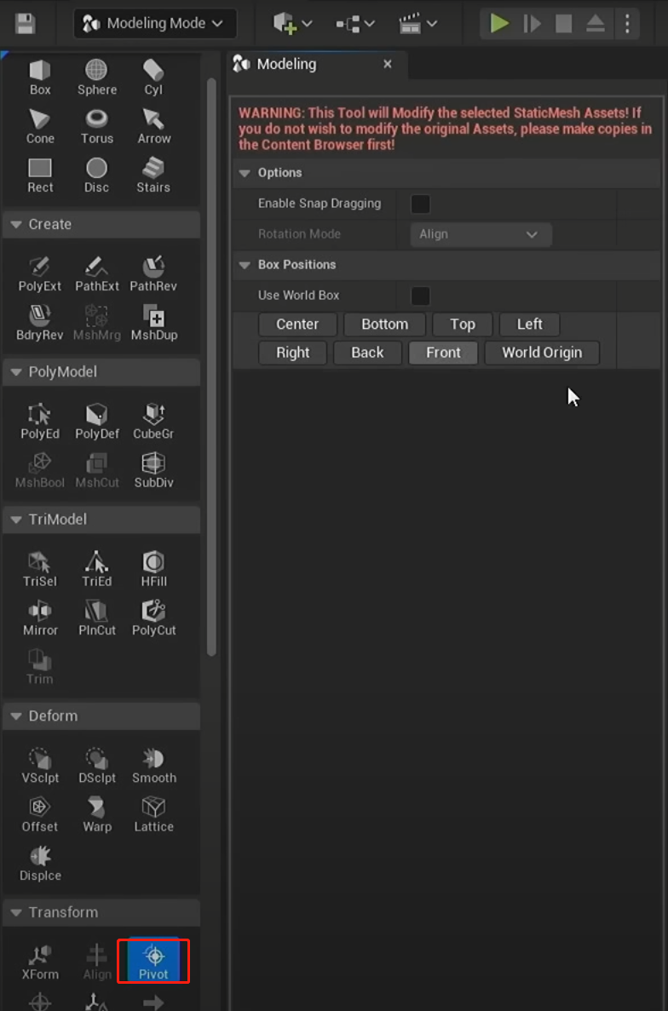Select the Sphere shape tool
The height and width of the screenshot is (1011, 668).
[x=97, y=78]
